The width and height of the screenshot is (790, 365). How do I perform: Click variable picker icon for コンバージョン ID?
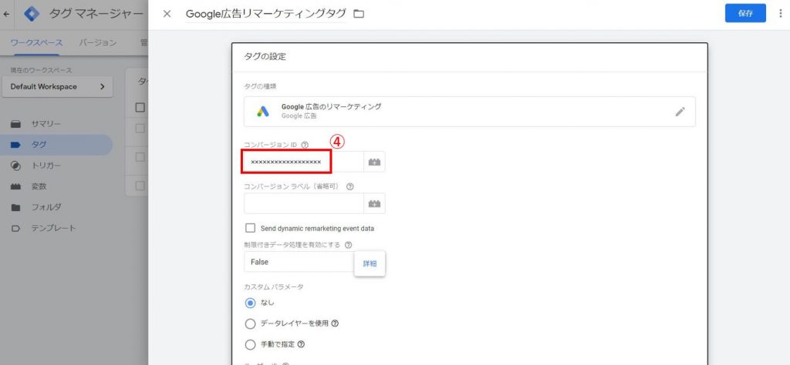click(x=374, y=162)
